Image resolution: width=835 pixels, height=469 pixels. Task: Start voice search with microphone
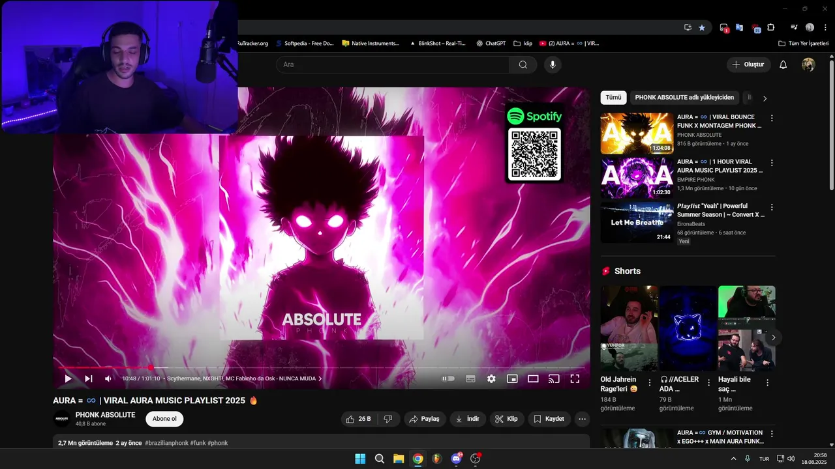(x=553, y=64)
